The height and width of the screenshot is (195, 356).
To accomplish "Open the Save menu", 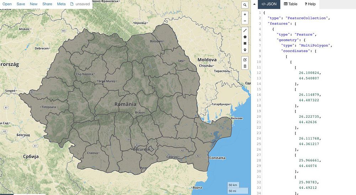I will [x=21, y=4].
